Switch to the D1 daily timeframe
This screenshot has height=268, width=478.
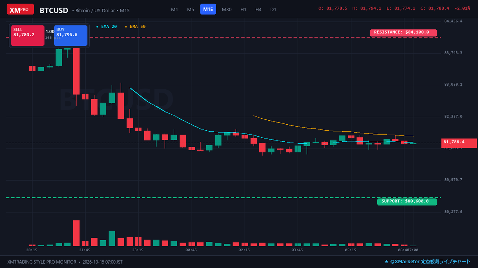coord(273,10)
